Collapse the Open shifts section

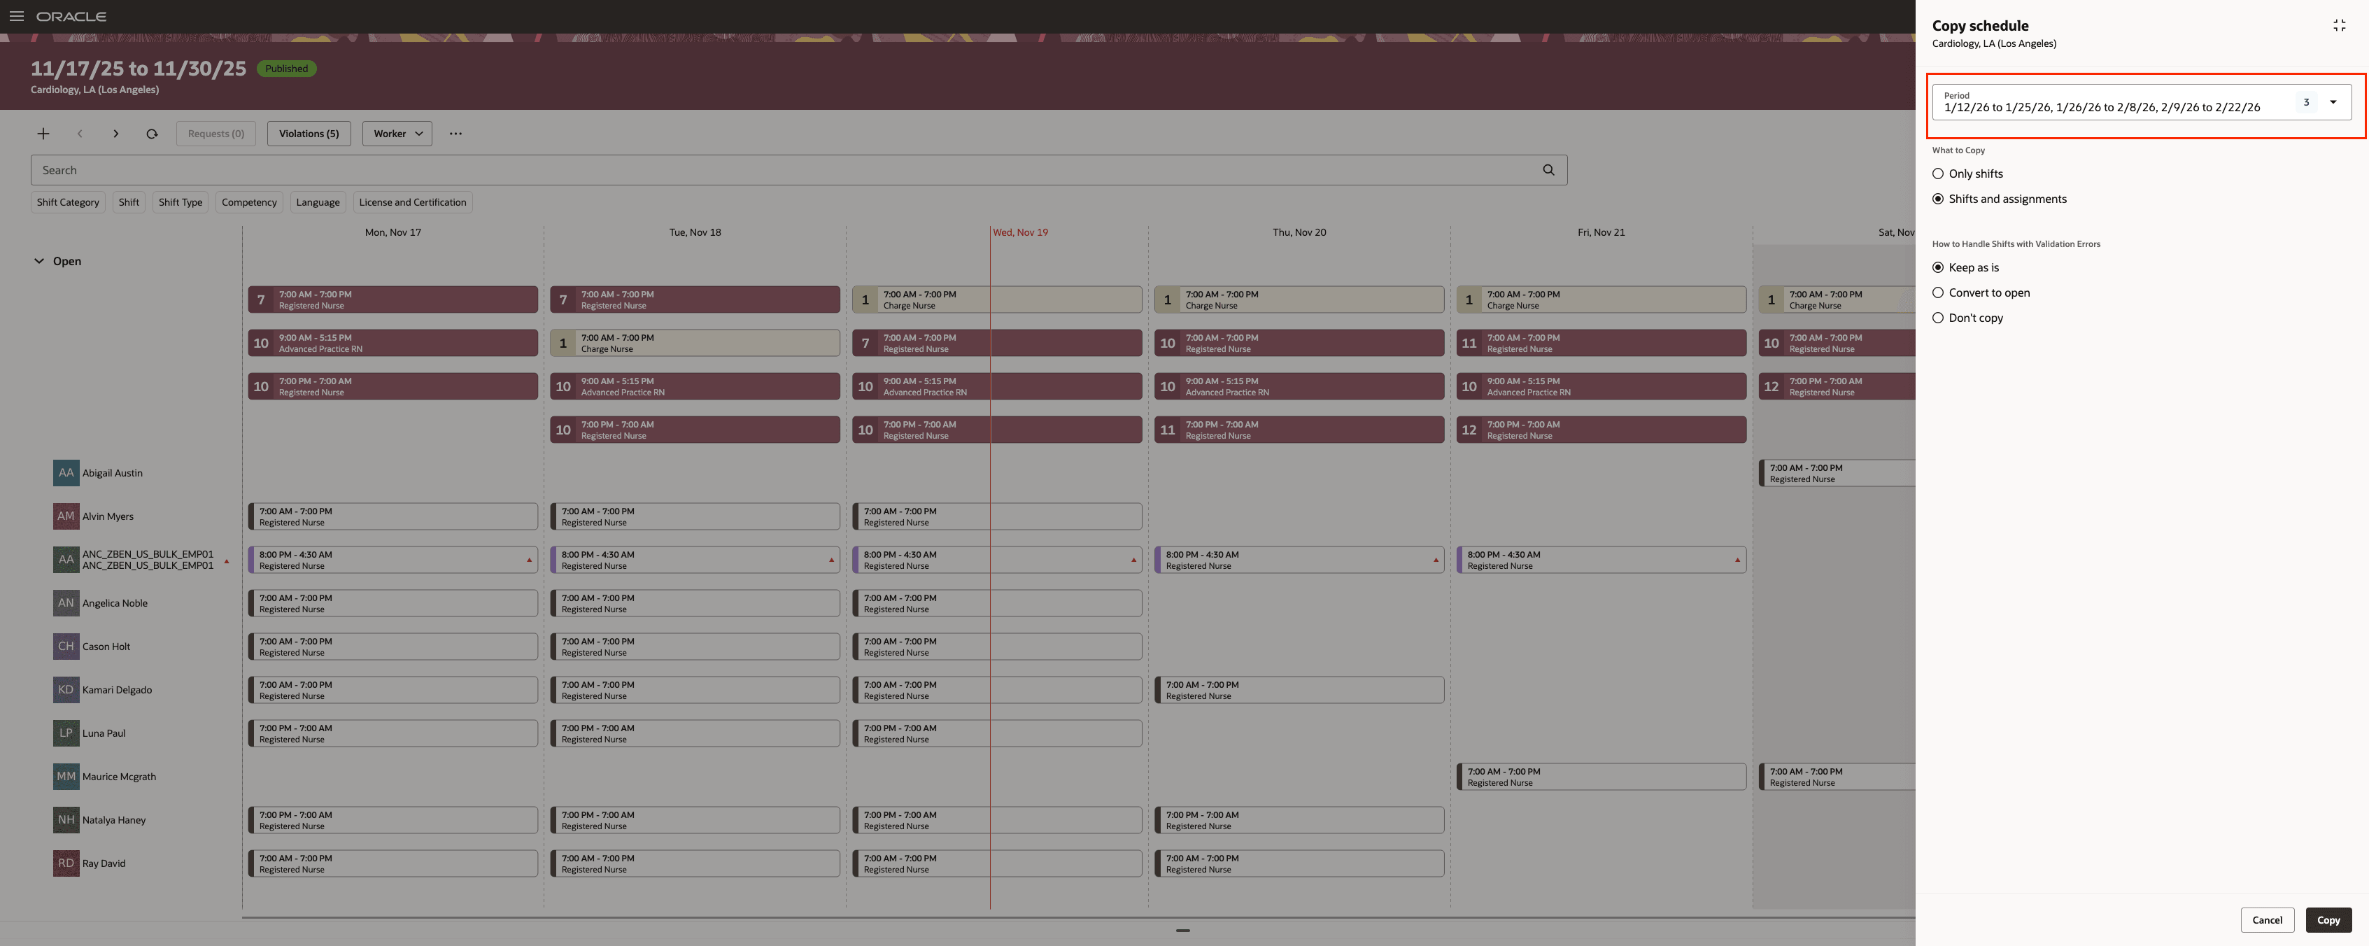pyautogui.click(x=38, y=261)
